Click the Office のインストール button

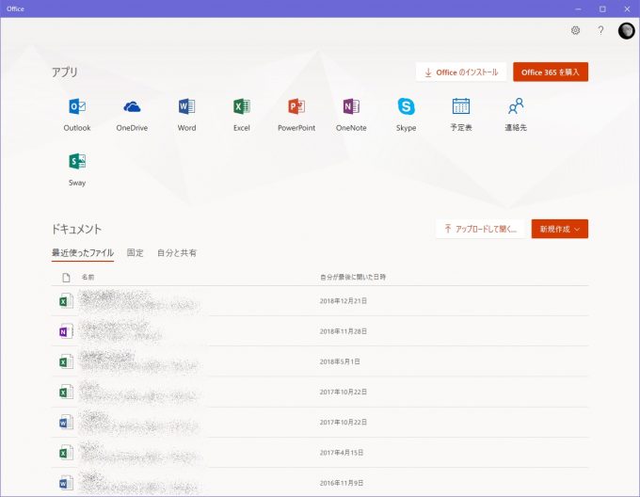tap(461, 72)
